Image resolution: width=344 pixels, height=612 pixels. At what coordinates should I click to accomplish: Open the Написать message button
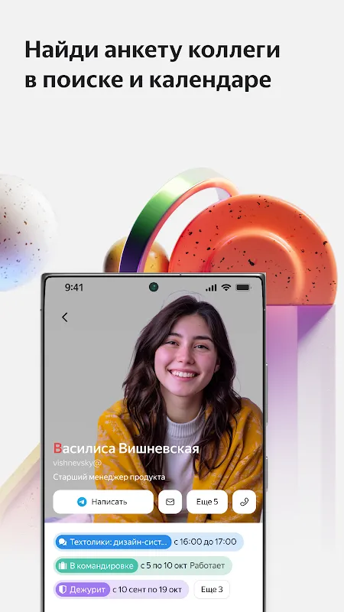pos(103,502)
